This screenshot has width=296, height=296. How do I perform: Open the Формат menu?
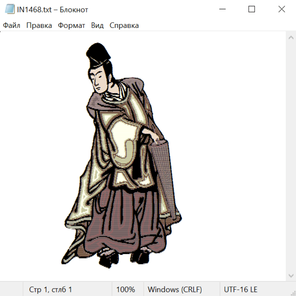coord(71,26)
